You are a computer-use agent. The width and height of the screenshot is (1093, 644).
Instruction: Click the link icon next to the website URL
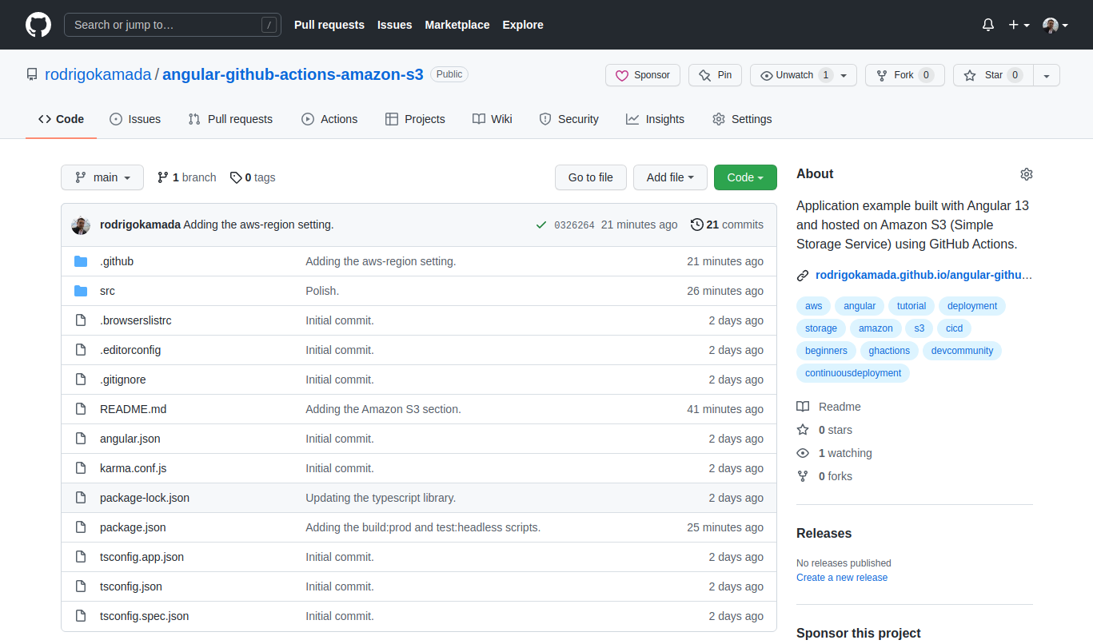click(803, 275)
